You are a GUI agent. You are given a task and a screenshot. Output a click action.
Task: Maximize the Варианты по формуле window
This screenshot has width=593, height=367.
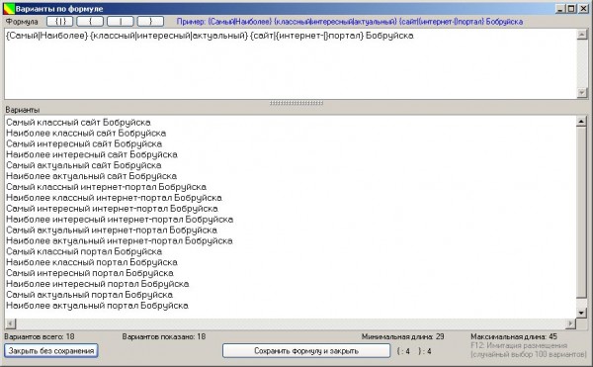(571, 8)
